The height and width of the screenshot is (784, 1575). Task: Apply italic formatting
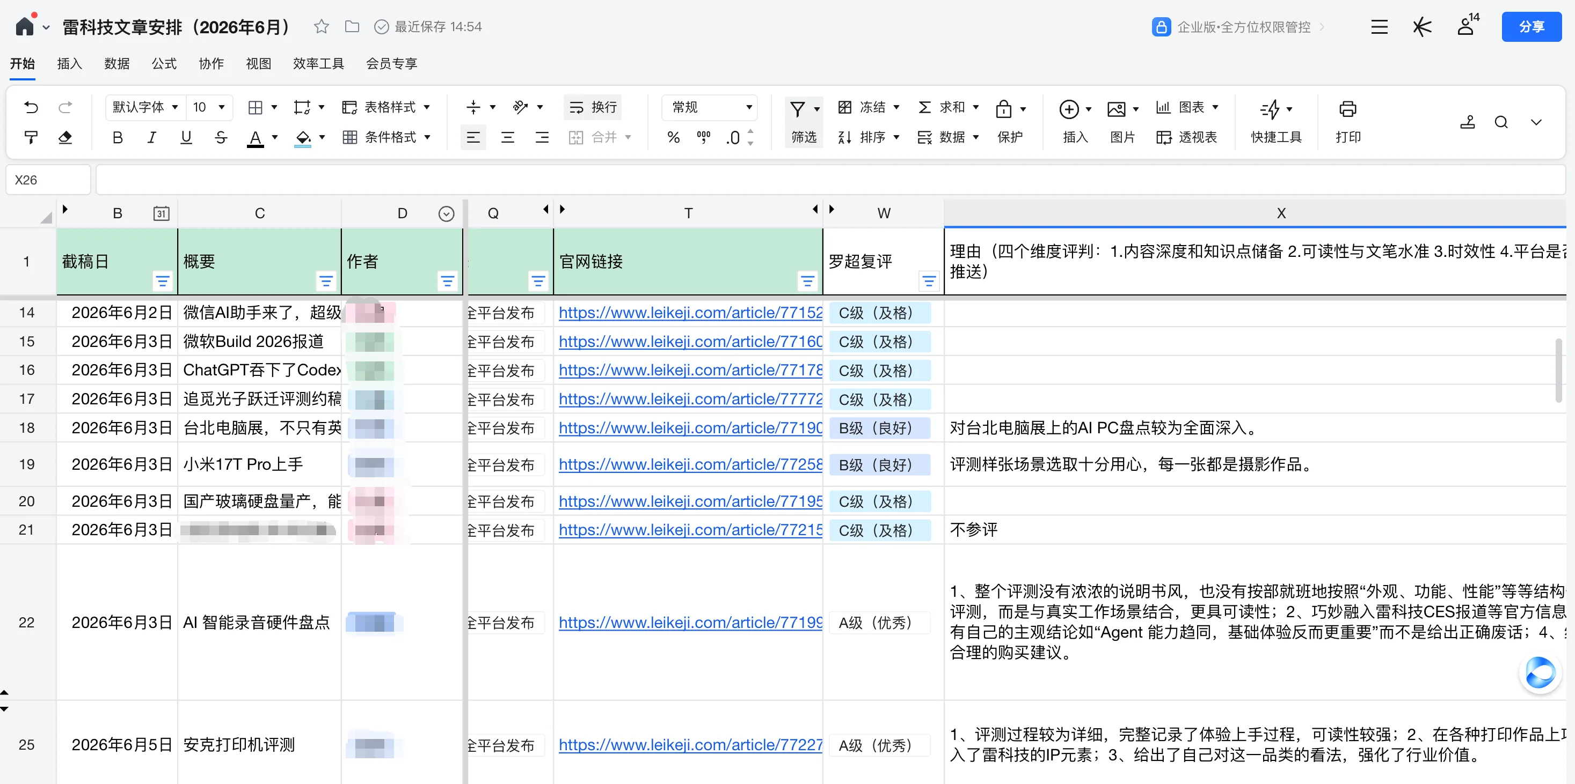pos(151,137)
